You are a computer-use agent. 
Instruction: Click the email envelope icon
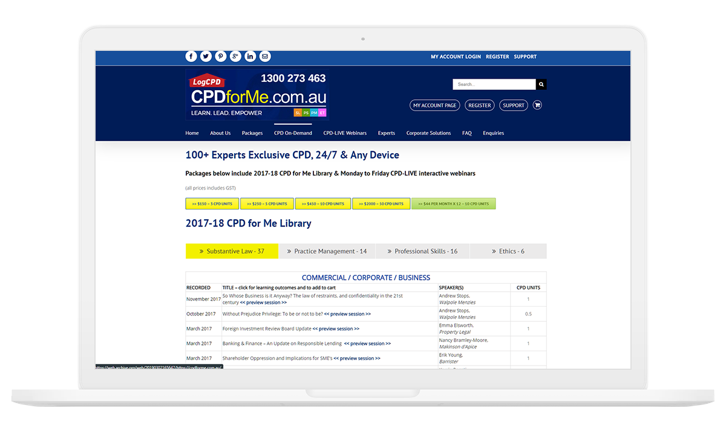point(265,56)
